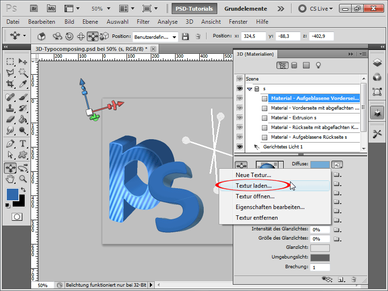Hide Gerichtetes Licht 1
This screenshot has width=388, height=291.
tap(239, 147)
